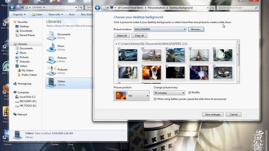The width and height of the screenshot is (269, 151).
Task: Click the Computer icon in navigation pane
Action: pyautogui.click(x=15, y=92)
